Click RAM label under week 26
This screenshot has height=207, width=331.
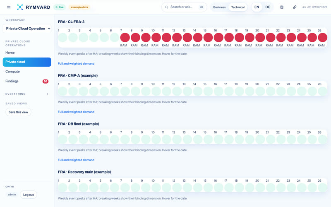pos(321,46)
